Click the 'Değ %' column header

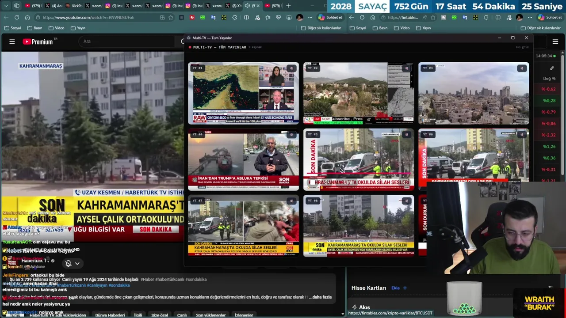[549, 79]
